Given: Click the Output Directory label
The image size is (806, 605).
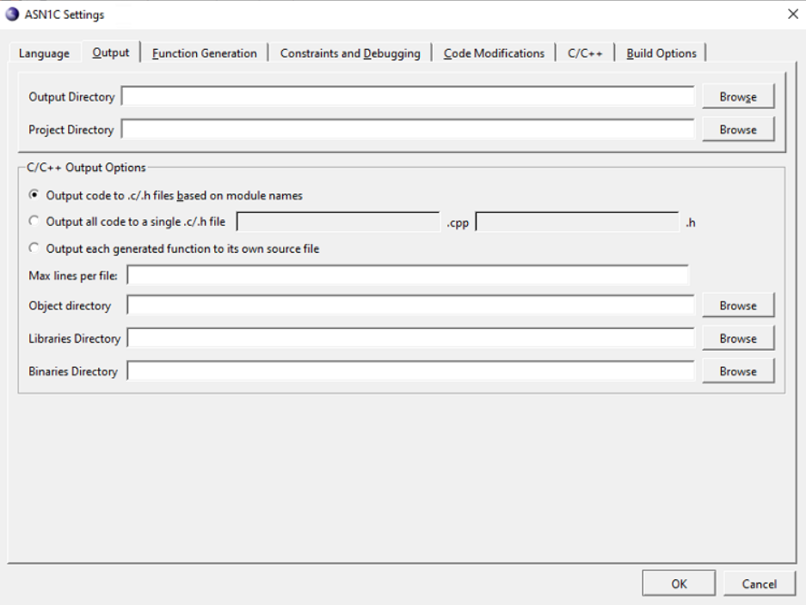Looking at the screenshot, I should 71,96.
